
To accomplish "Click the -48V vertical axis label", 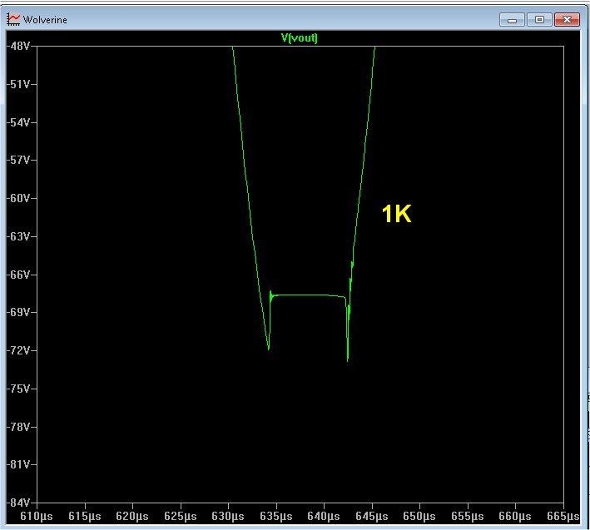I will pos(18,47).
